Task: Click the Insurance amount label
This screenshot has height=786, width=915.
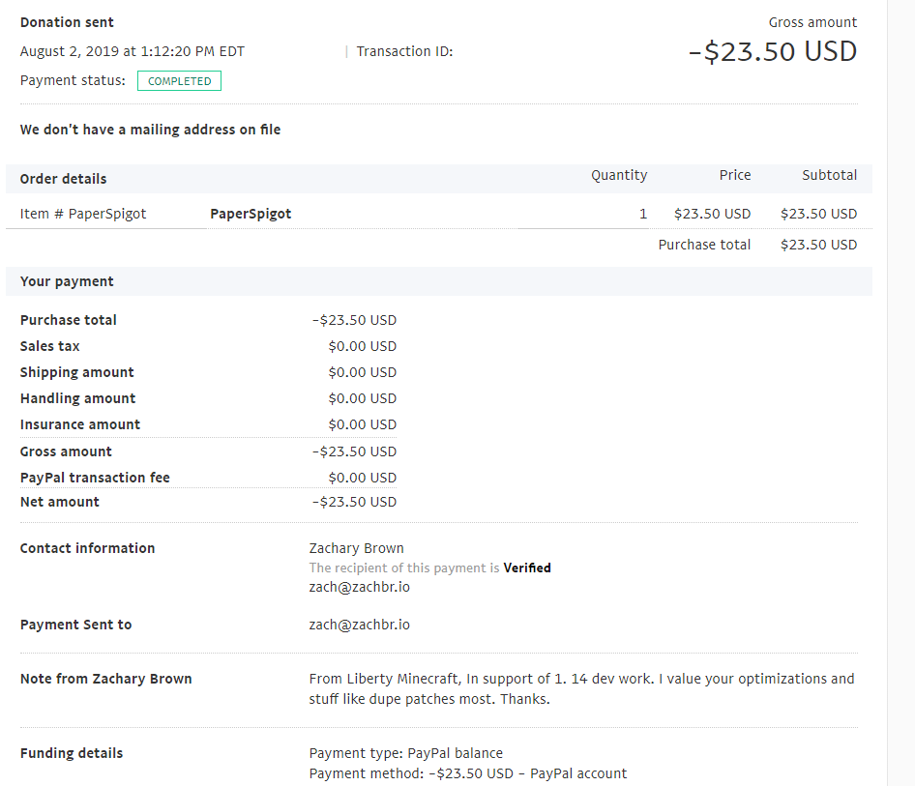Action: pos(80,424)
